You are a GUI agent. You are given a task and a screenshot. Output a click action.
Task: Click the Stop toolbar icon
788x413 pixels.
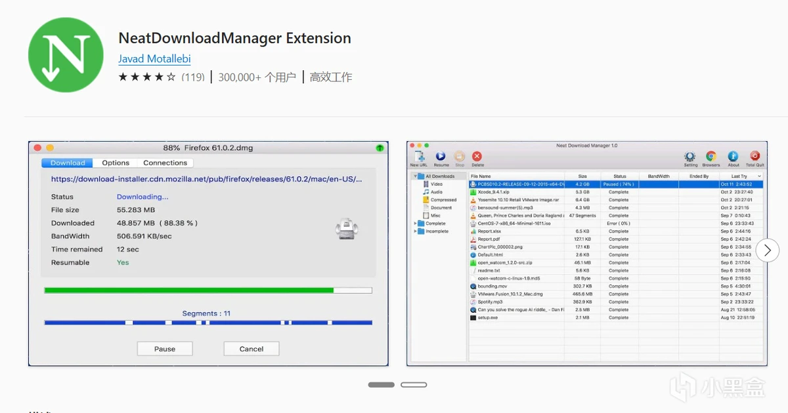click(x=460, y=157)
